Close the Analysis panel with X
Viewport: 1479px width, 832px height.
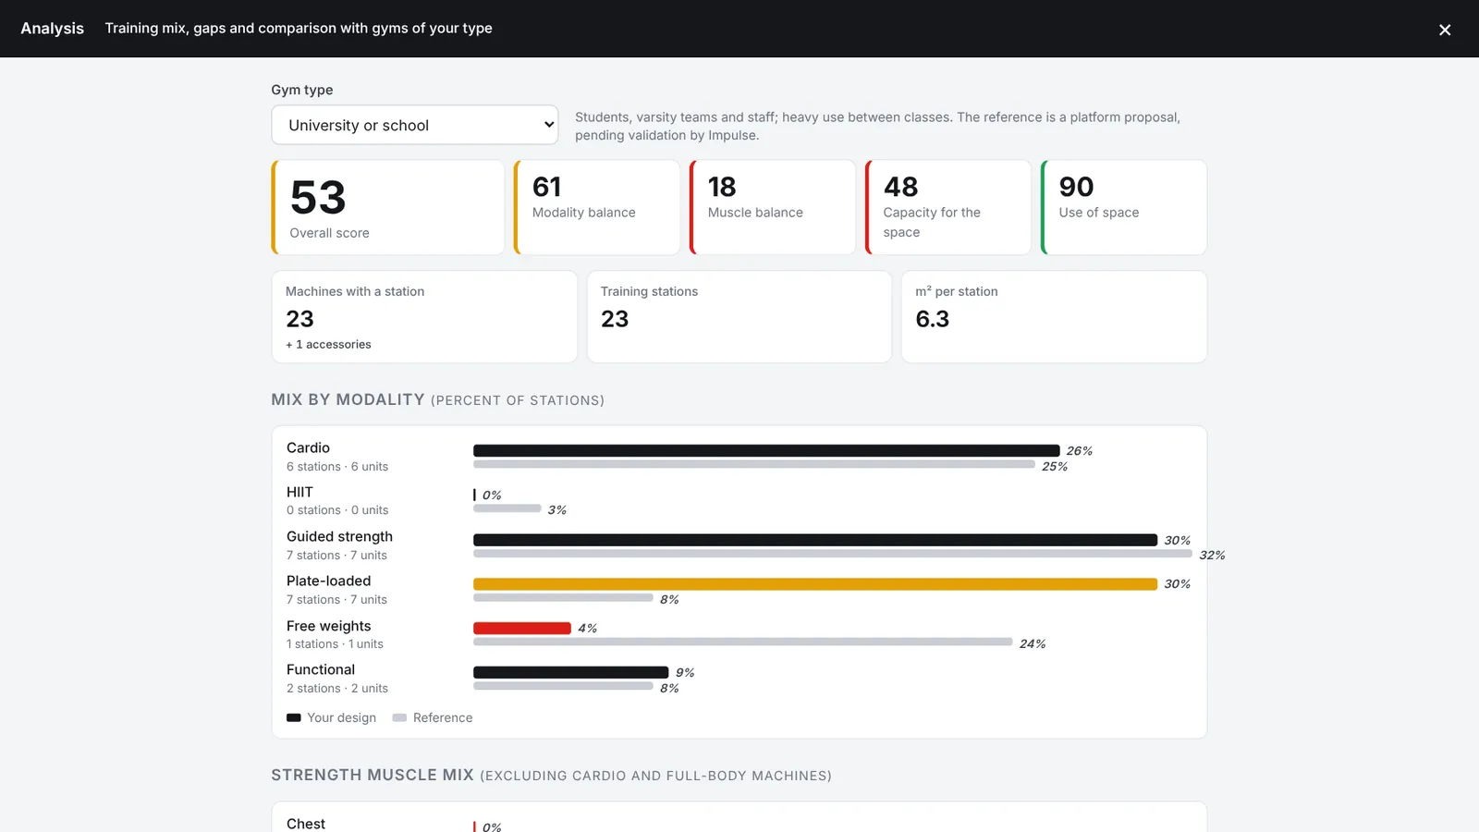[1445, 30]
